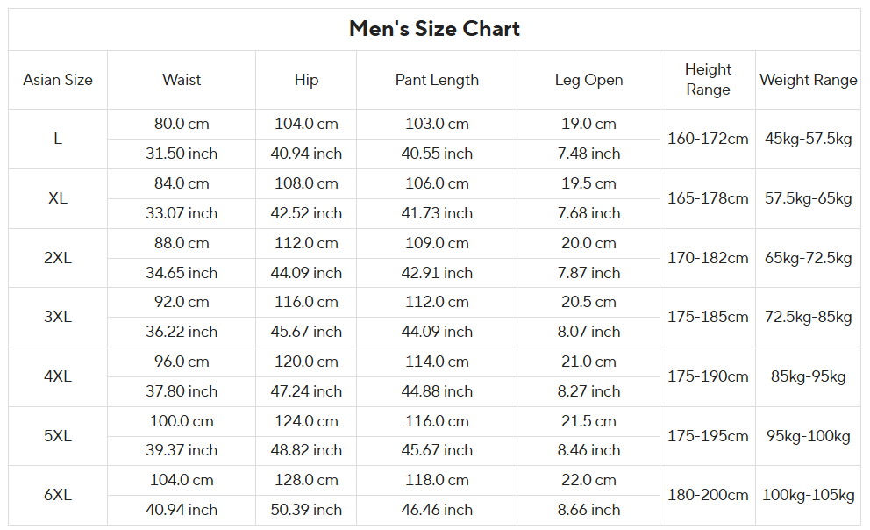Select the 2XL size row label
This screenshot has height=530, width=870.
coord(58,258)
